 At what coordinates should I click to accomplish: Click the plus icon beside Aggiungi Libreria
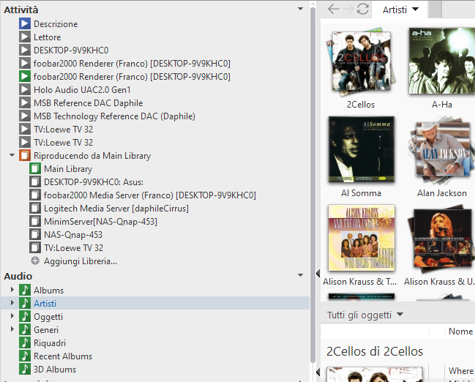point(35,261)
